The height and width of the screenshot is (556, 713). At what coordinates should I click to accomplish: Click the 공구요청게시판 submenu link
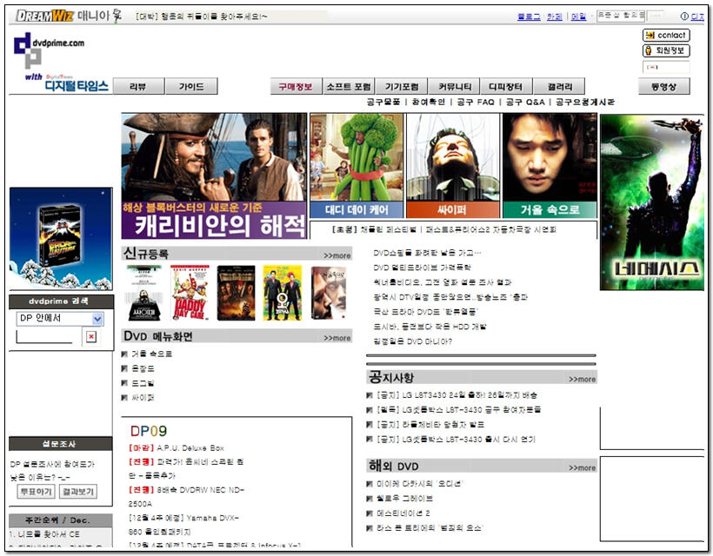pyautogui.click(x=585, y=103)
